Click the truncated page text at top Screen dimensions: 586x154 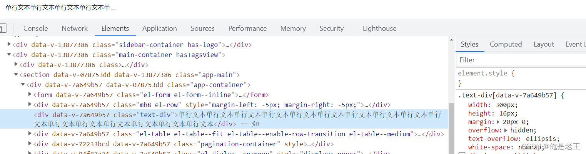60,7
